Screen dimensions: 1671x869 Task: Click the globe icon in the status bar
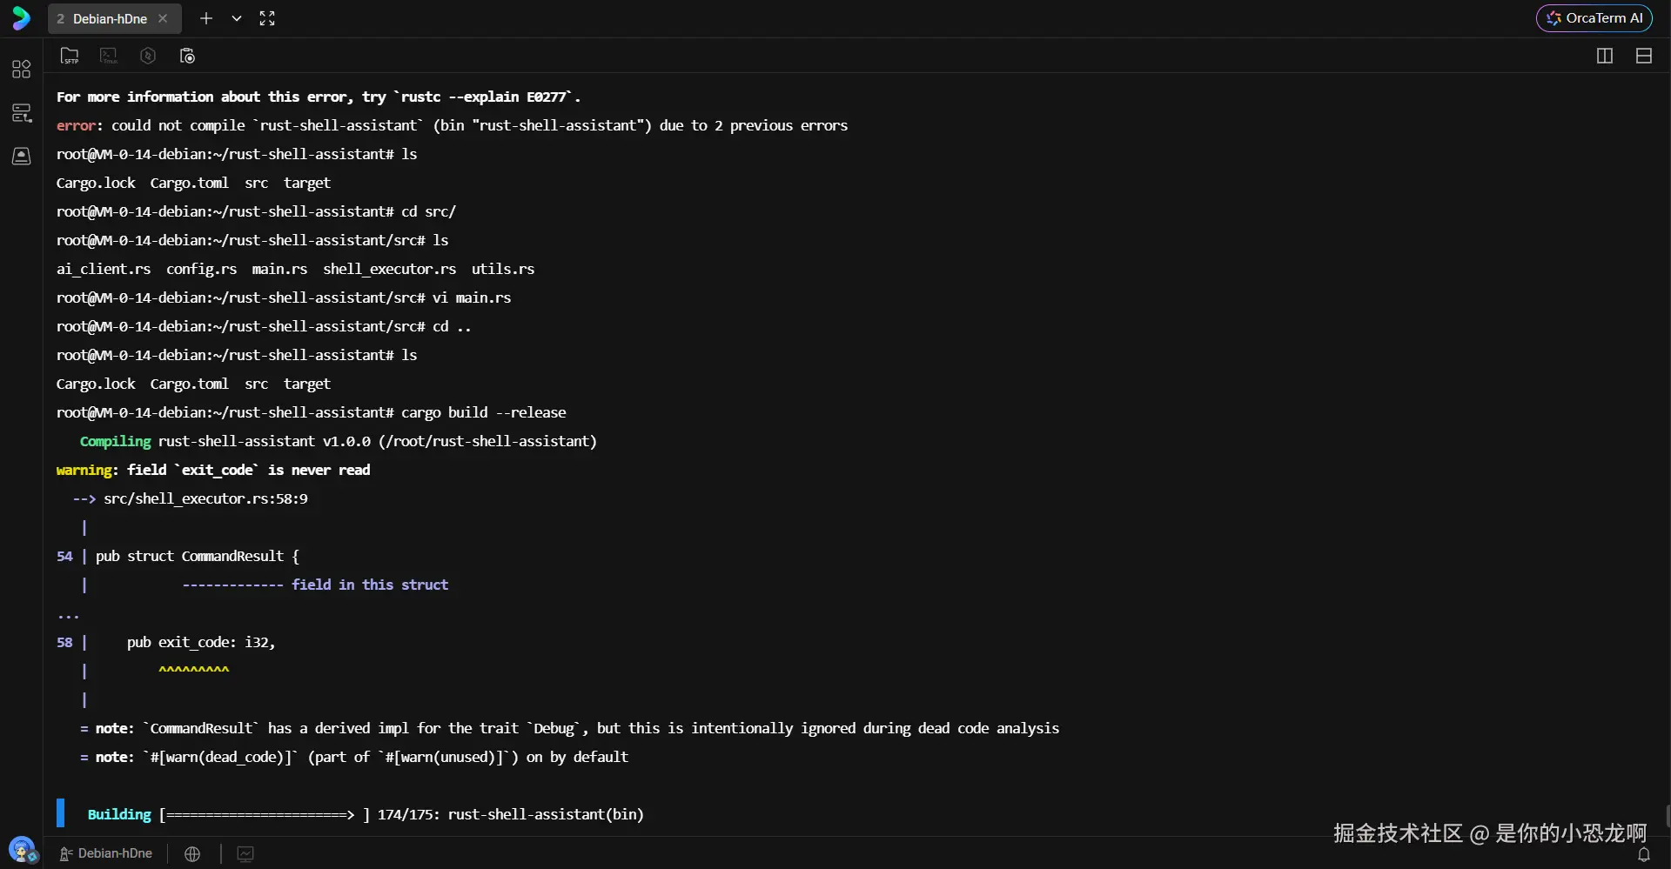coord(192,854)
